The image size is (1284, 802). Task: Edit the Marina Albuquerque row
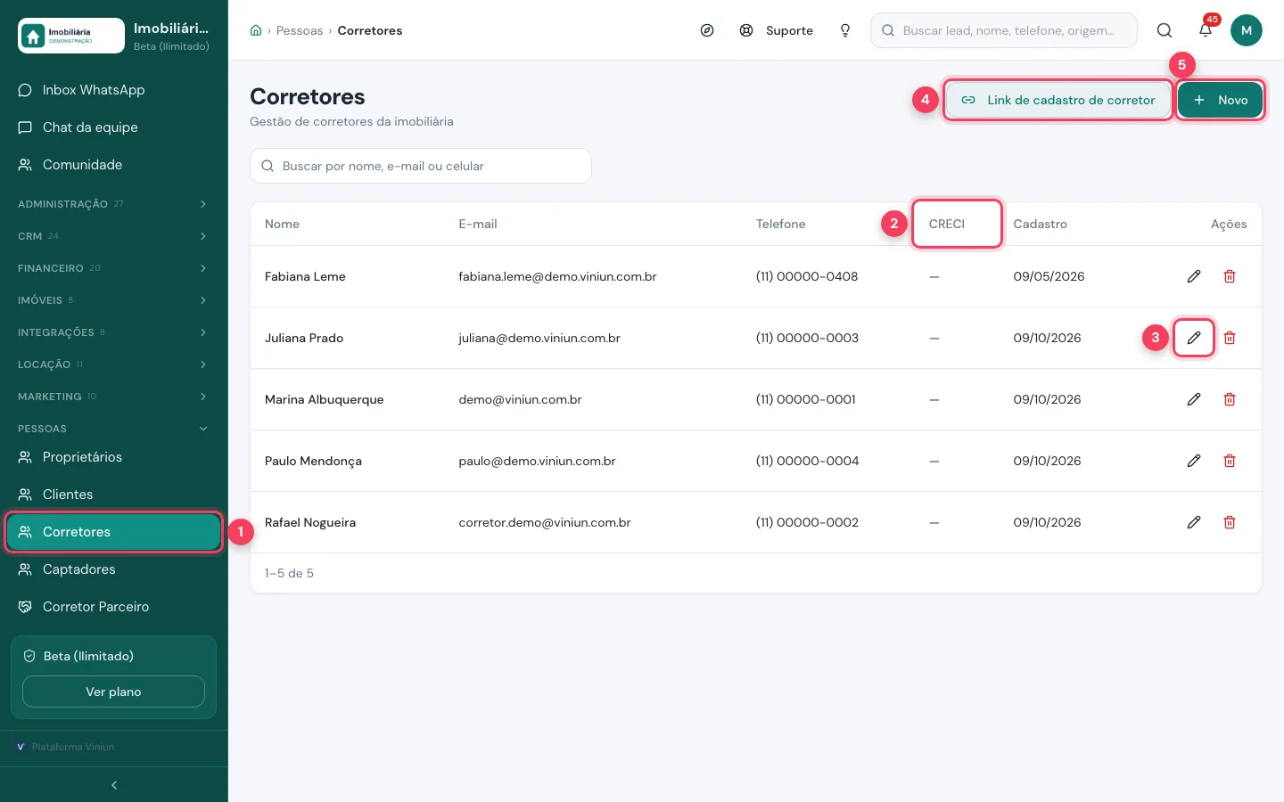pyautogui.click(x=1194, y=399)
